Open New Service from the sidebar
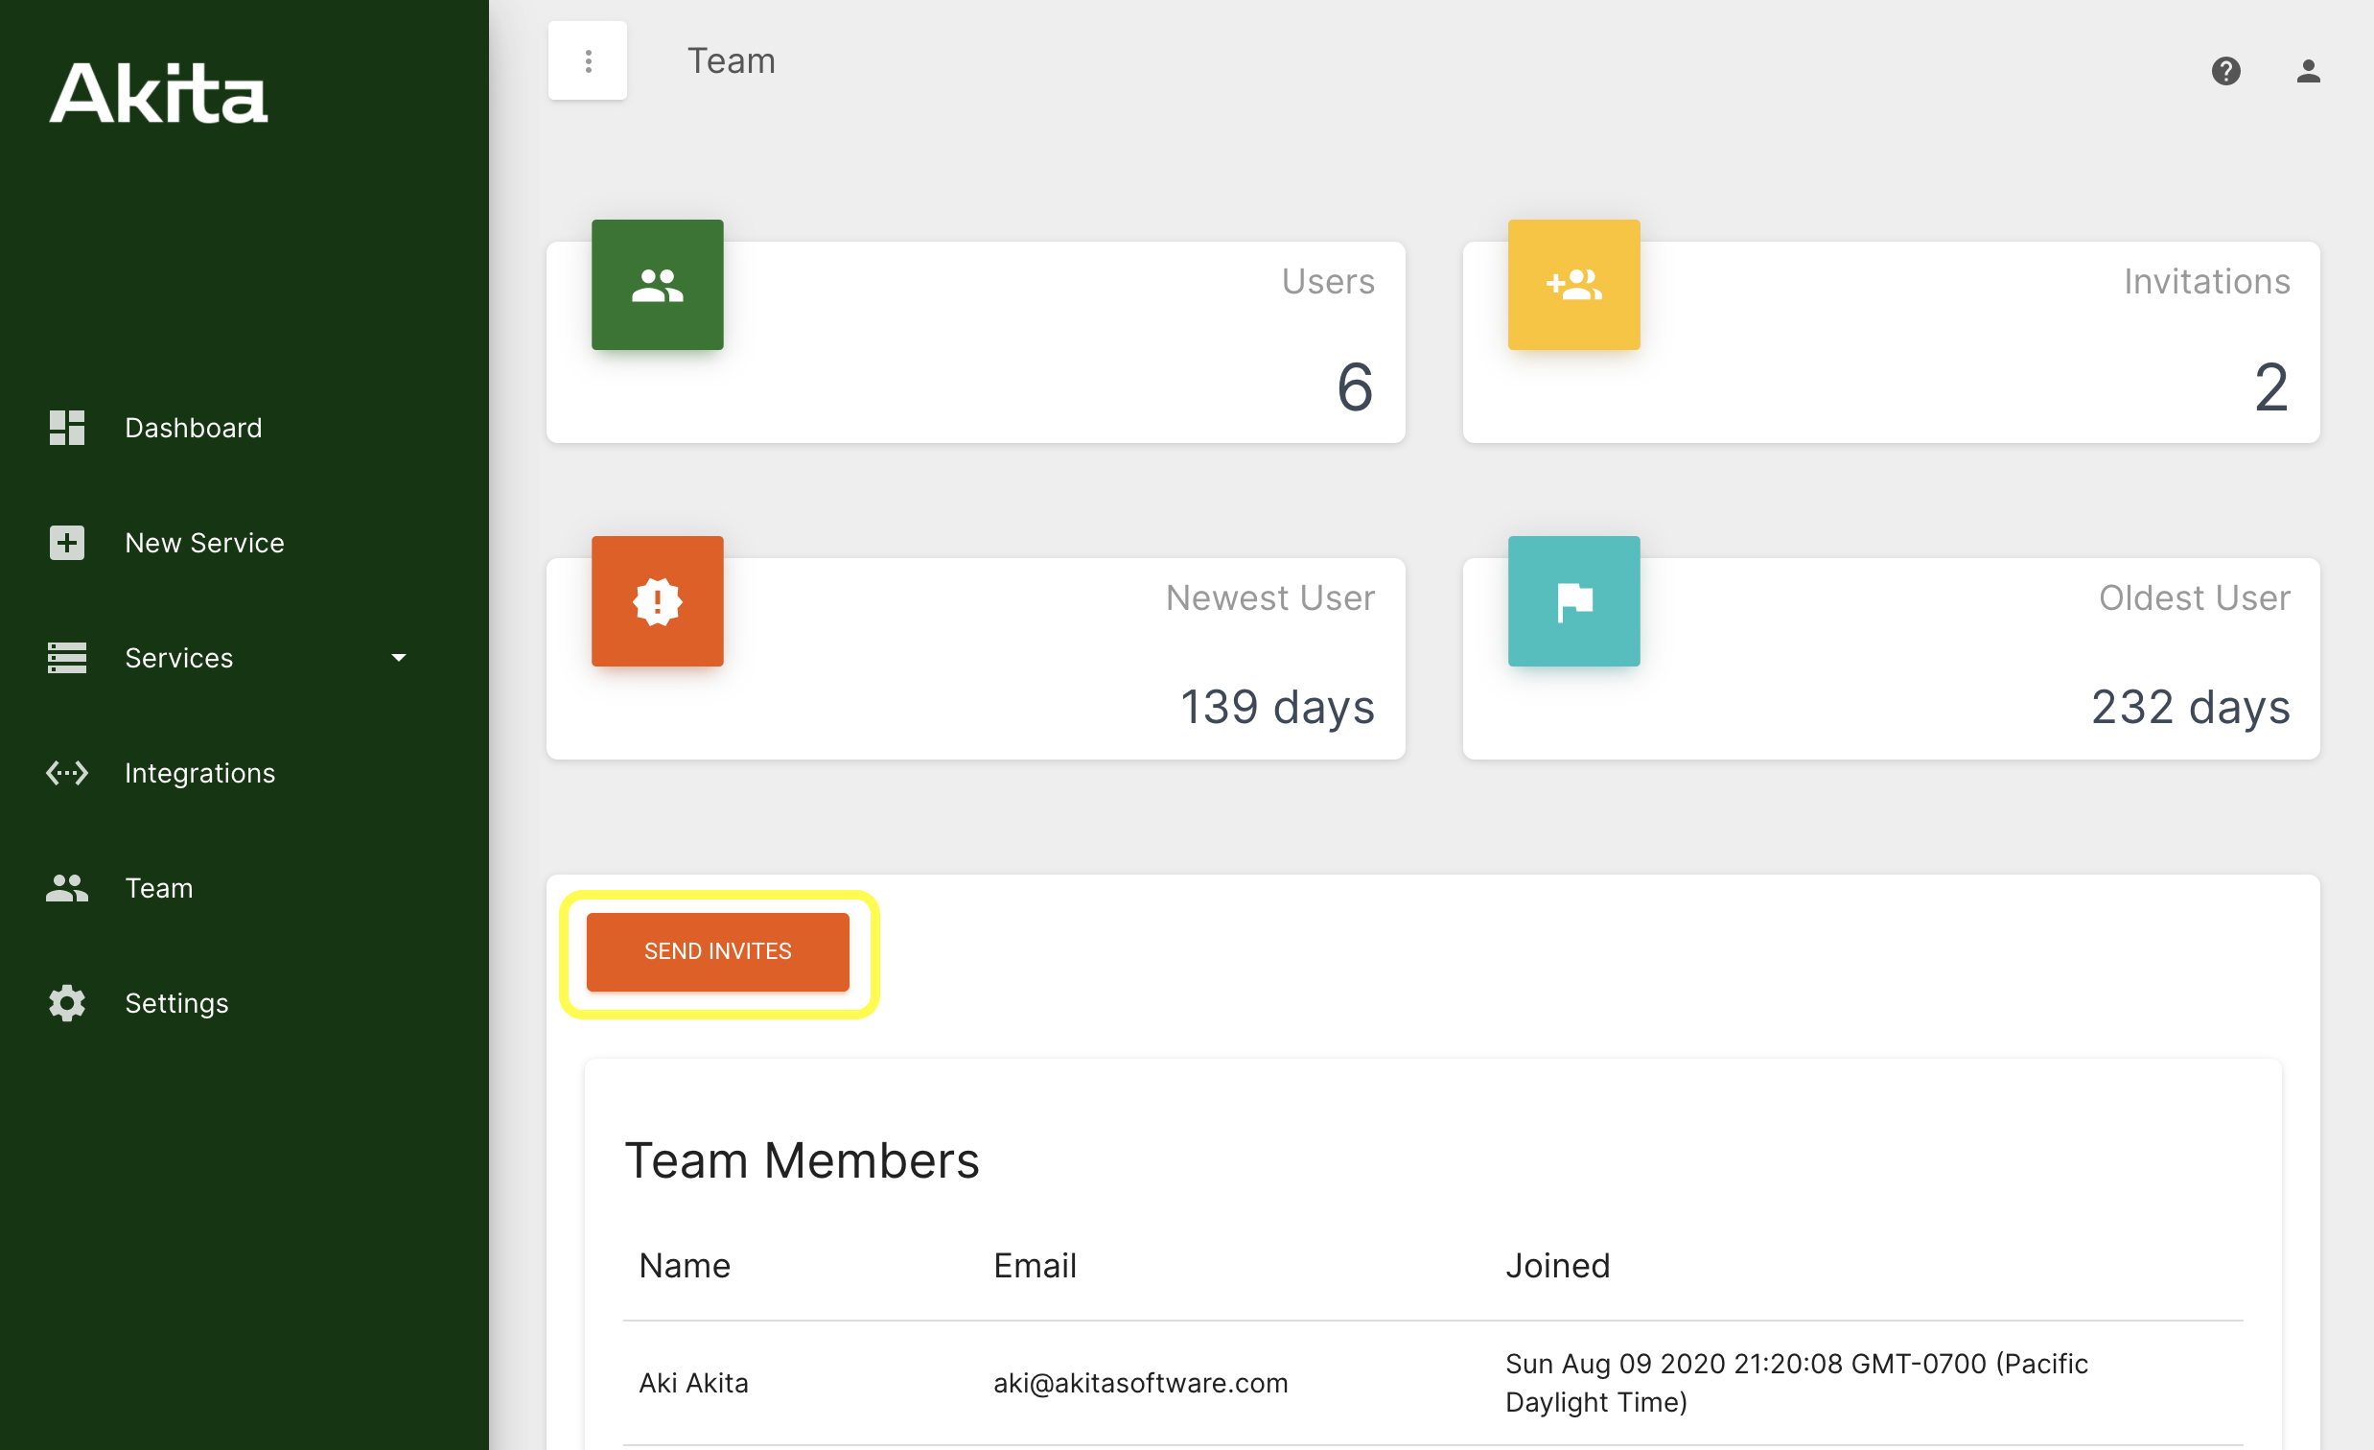The width and height of the screenshot is (2374, 1450). pos(204,543)
